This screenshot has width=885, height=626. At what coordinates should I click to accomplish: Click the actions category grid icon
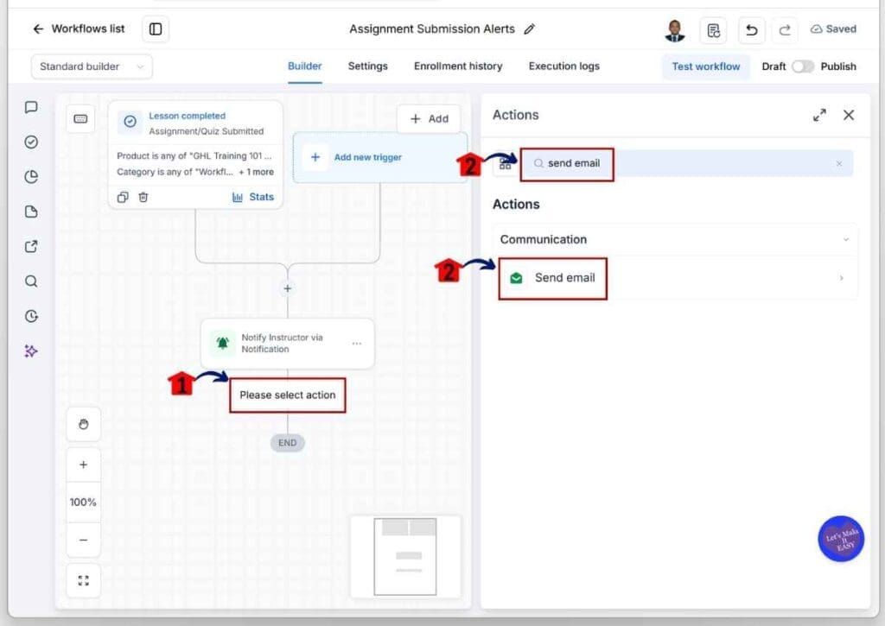click(505, 163)
